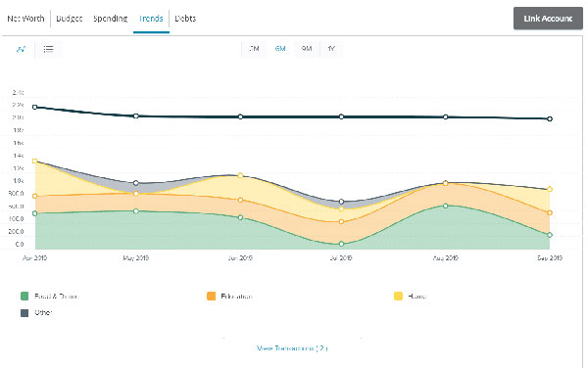
Task: Select the green Food & Drink point for May 2019
Action: point(136,211)
